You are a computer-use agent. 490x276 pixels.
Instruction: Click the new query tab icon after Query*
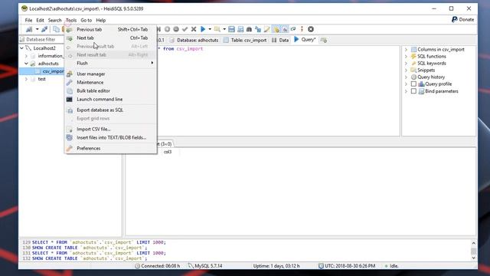(324, 40)
